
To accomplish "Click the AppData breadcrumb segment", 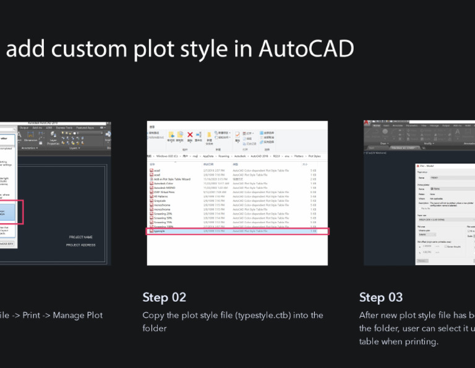I will tap(208, 156).
